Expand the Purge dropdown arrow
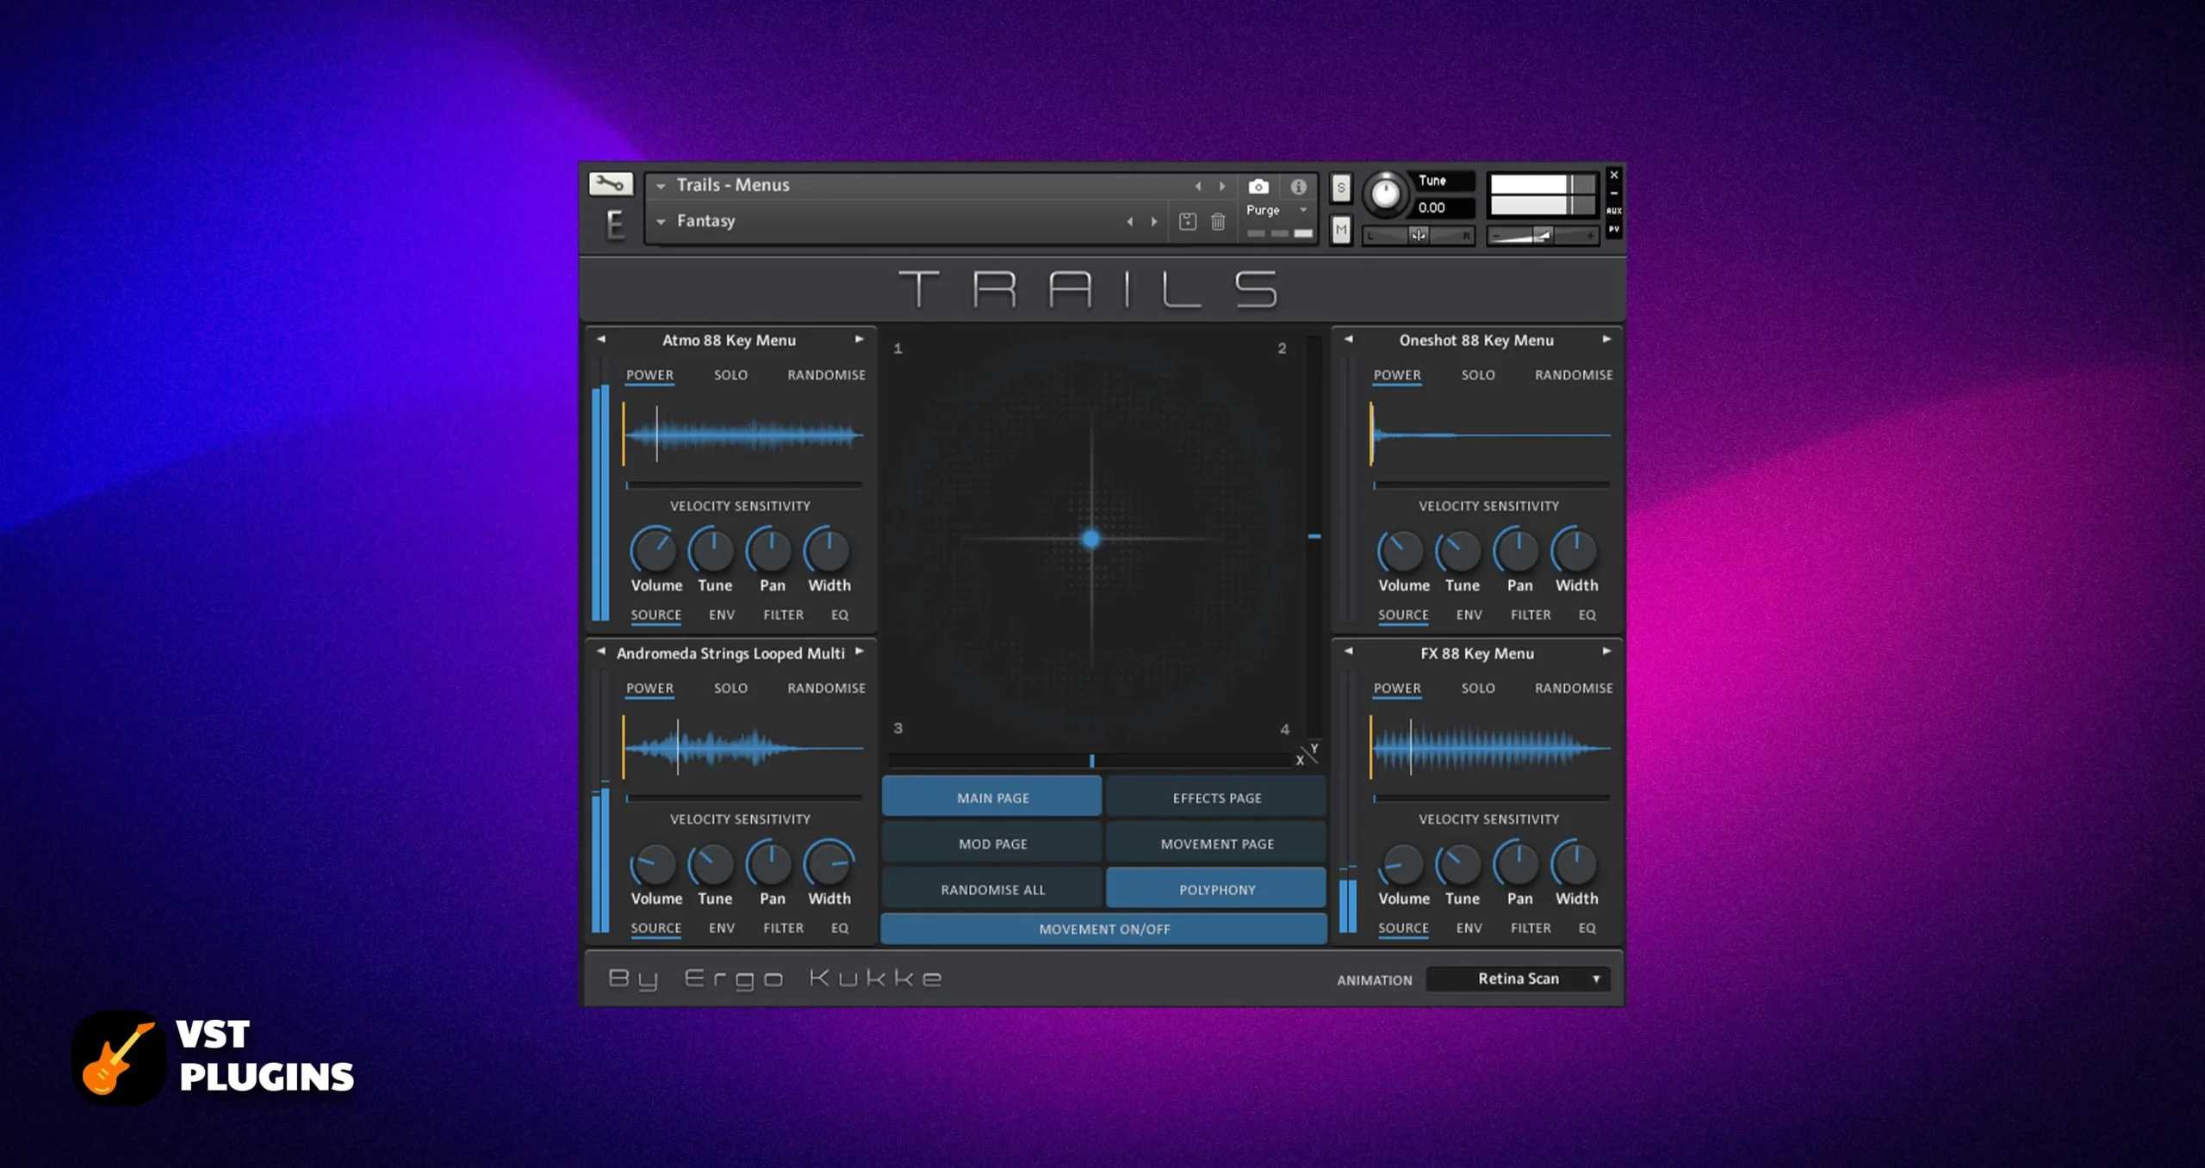2205x1168 pixels. (x=1303, y=210)
